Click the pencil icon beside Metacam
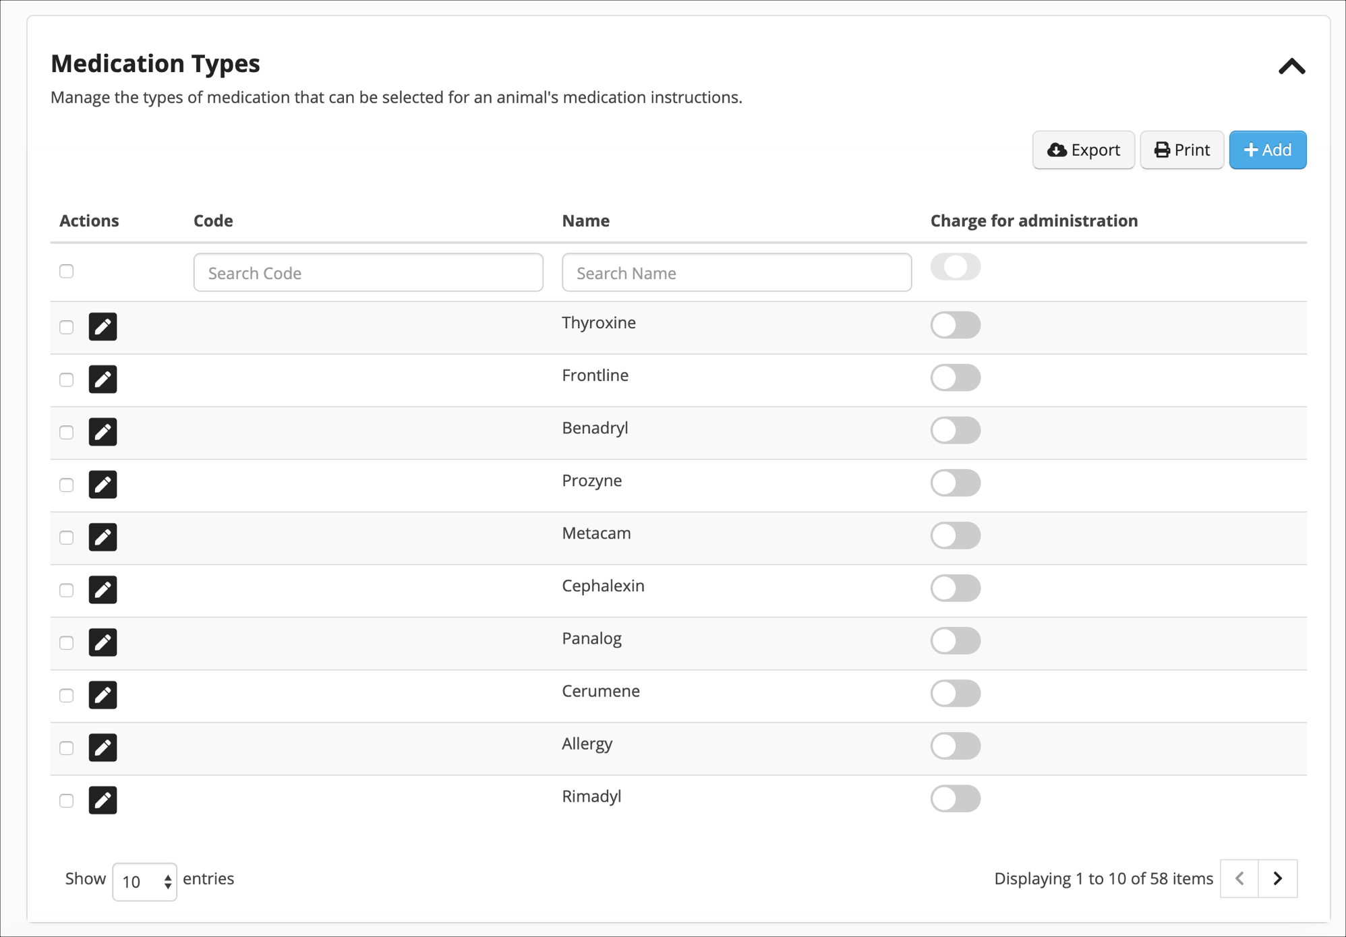The width and height of the screenshot is (1346, 937). pyautogui.click(x=103, y=537)
